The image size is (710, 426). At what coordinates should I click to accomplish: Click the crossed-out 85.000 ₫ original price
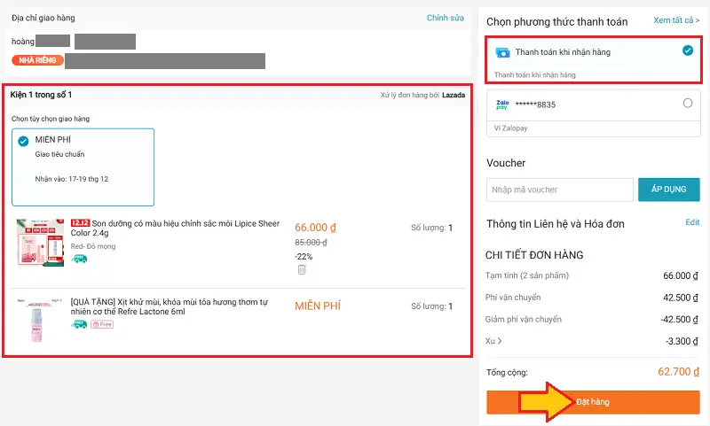[311, 242]
